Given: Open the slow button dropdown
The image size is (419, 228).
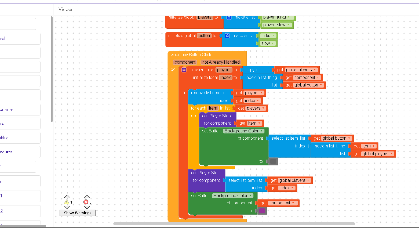Looking at the screenshot, I should (273, 44).
